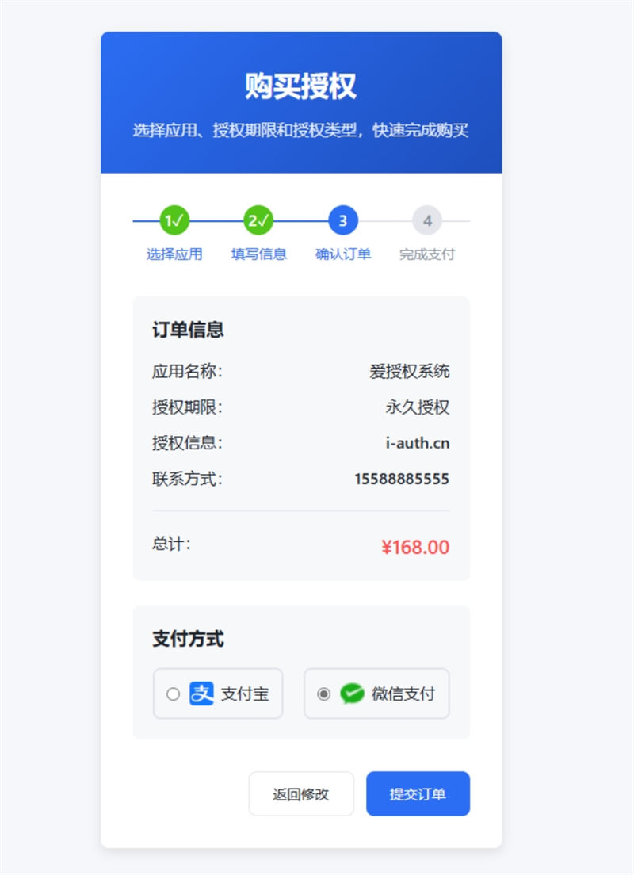634x875 pixels.
Task: Go to the 选择应用 step label
Action: (174, 254)
